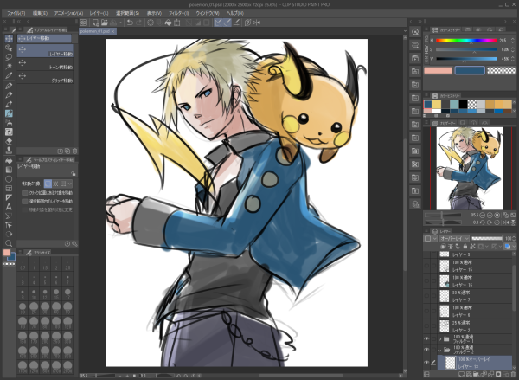The width and height of the screenshot is (519, 380).
Task: Open the アニメーション(A) menu
Action: click(x=68, y=13)
